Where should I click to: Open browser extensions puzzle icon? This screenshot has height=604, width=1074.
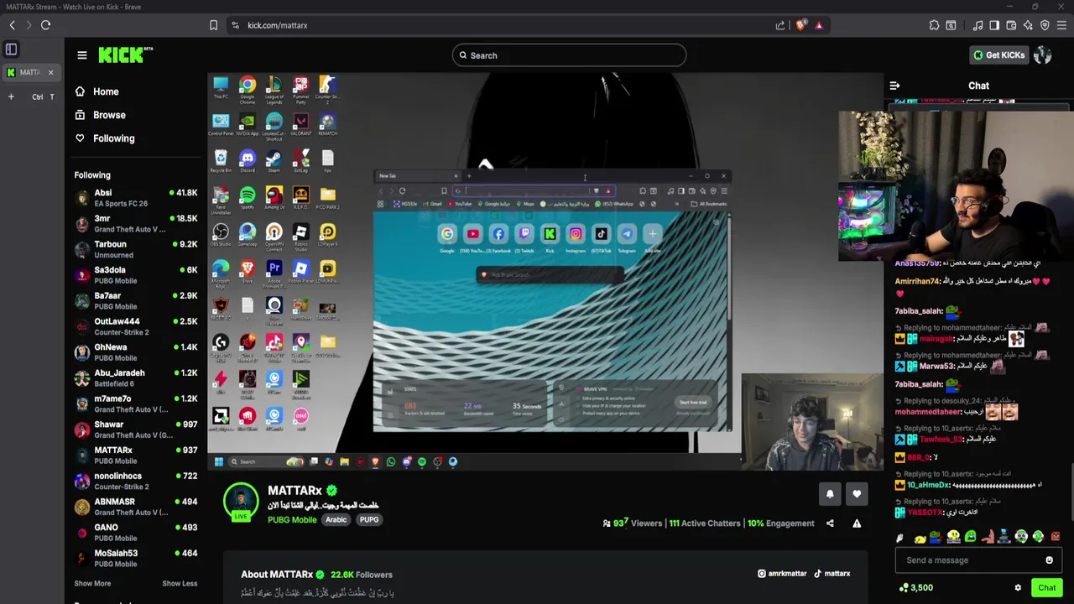click(934, 25)
